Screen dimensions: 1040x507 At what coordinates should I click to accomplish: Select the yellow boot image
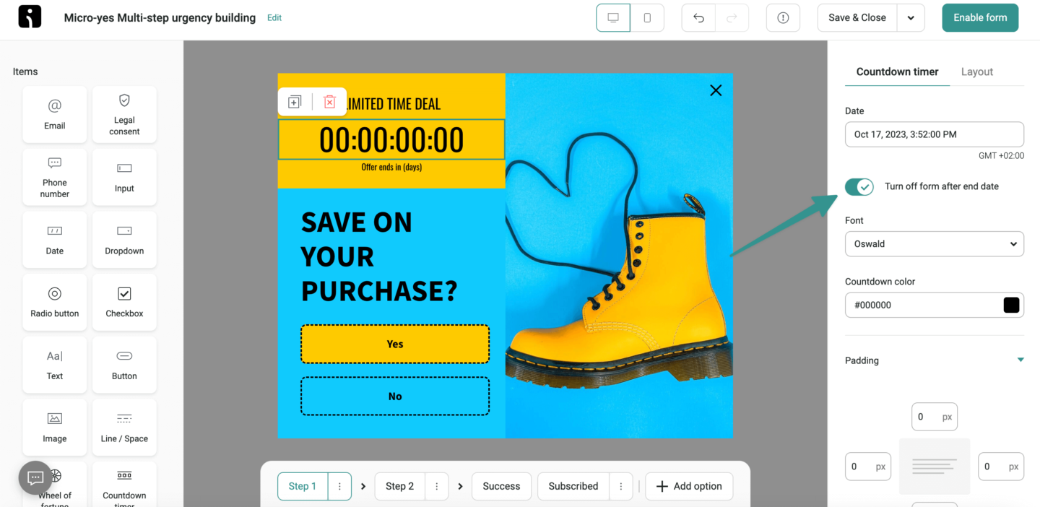tap(619, 256)
